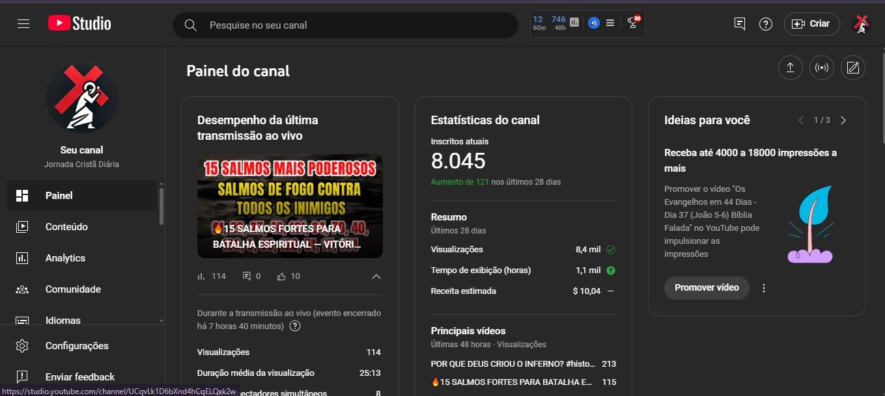This screenshot has height=396, width=885.
Task: Click the 'Duração média da visualização' row
Action: tap(289, 373)
